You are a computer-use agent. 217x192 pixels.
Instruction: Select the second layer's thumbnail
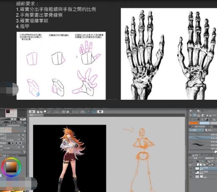[x=197, y=172]
